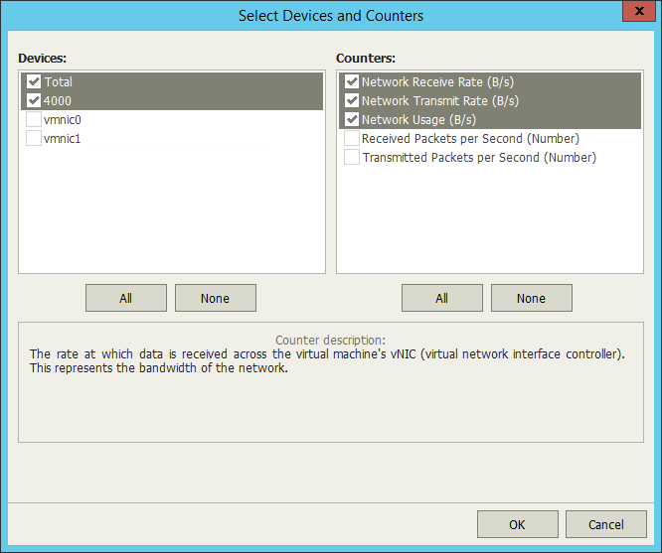Enable the vmnic0 device checkbox
Viewport: 662px width, 553px height.
coord(34,119)
